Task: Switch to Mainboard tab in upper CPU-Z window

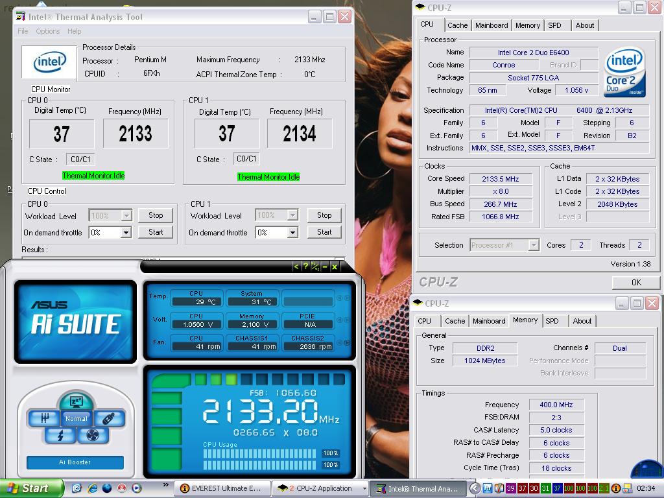Action: point(492,25)
